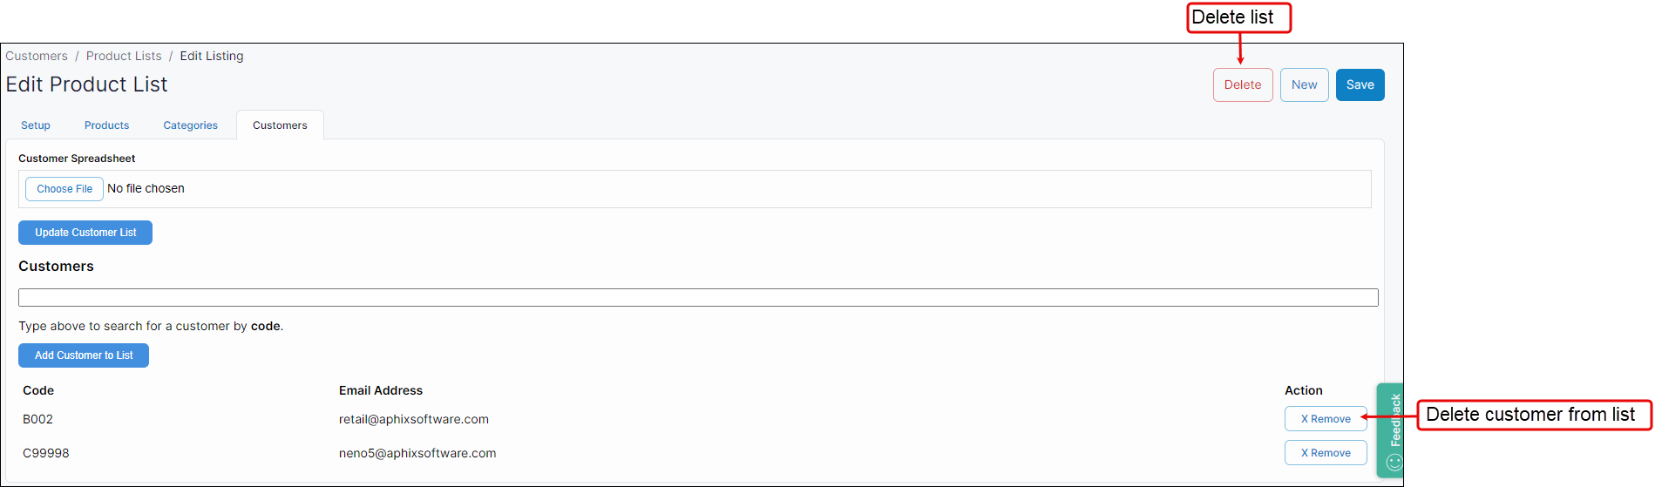Click the New button
This screenshot has width=1655, height=487.
tap(1304, 85)
